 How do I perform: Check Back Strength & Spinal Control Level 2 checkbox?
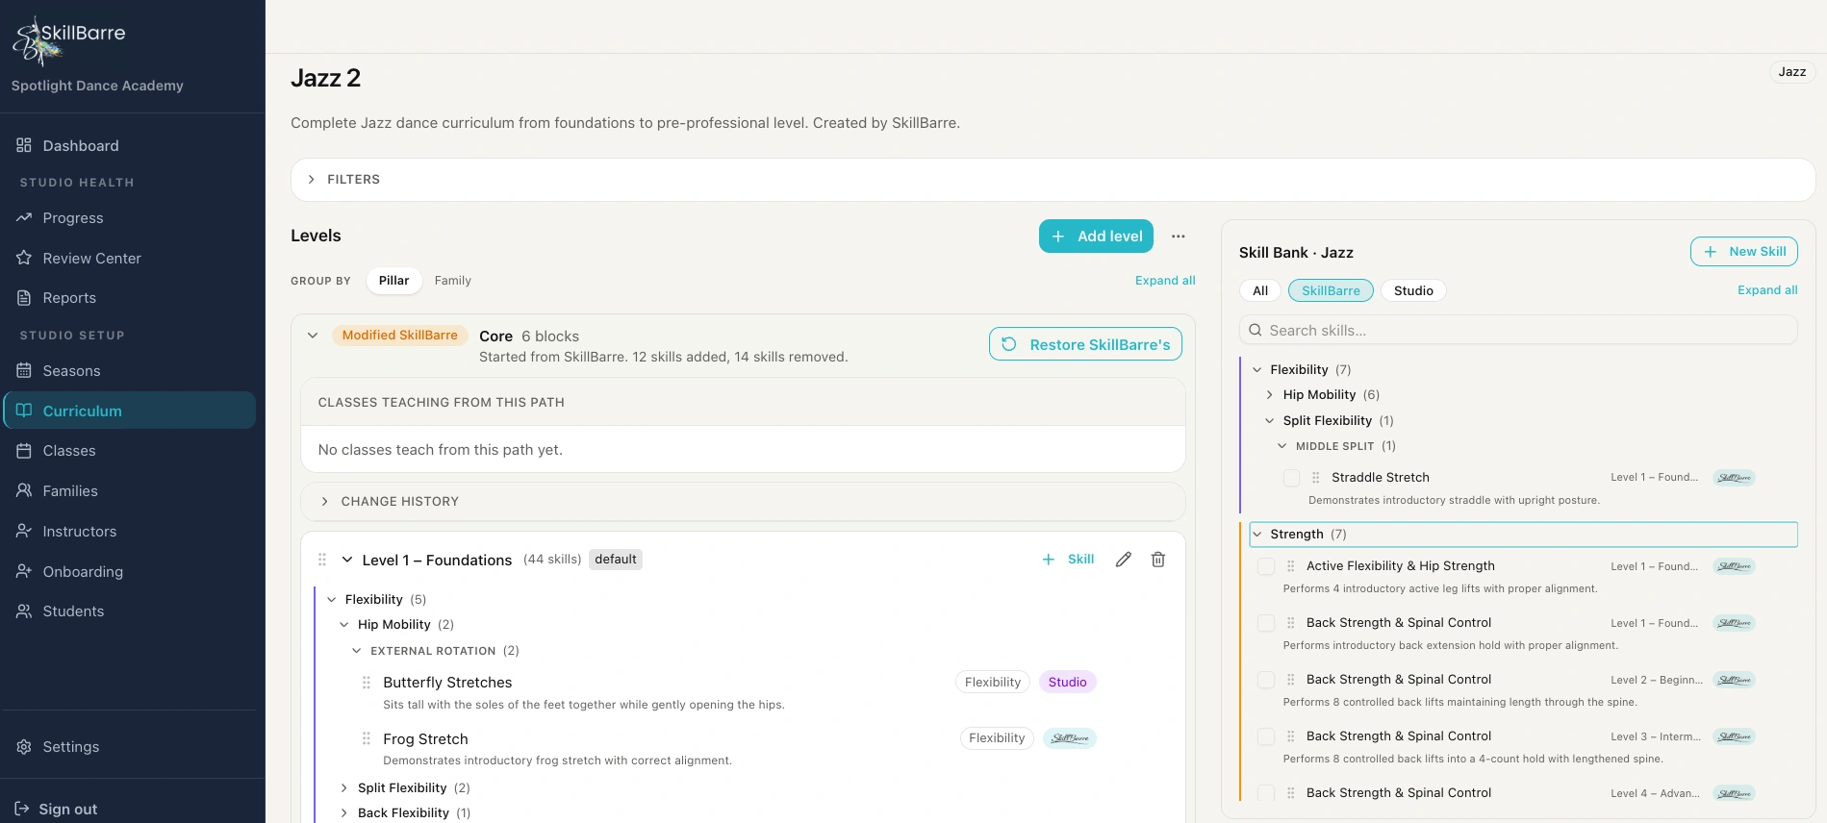(1266, 680)
